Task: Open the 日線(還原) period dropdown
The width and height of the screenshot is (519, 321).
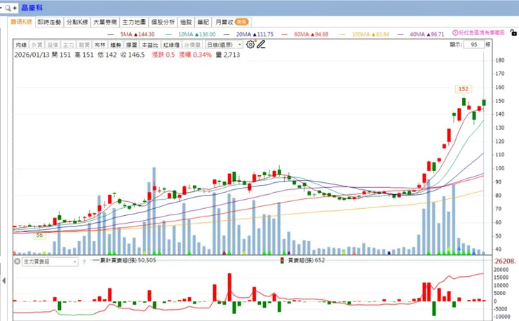Action: click(x=224, y=44)
